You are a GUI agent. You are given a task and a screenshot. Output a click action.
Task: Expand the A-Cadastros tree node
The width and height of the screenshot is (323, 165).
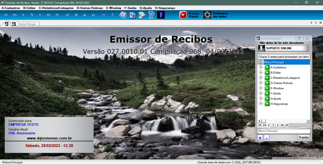(x=261, y=67)
